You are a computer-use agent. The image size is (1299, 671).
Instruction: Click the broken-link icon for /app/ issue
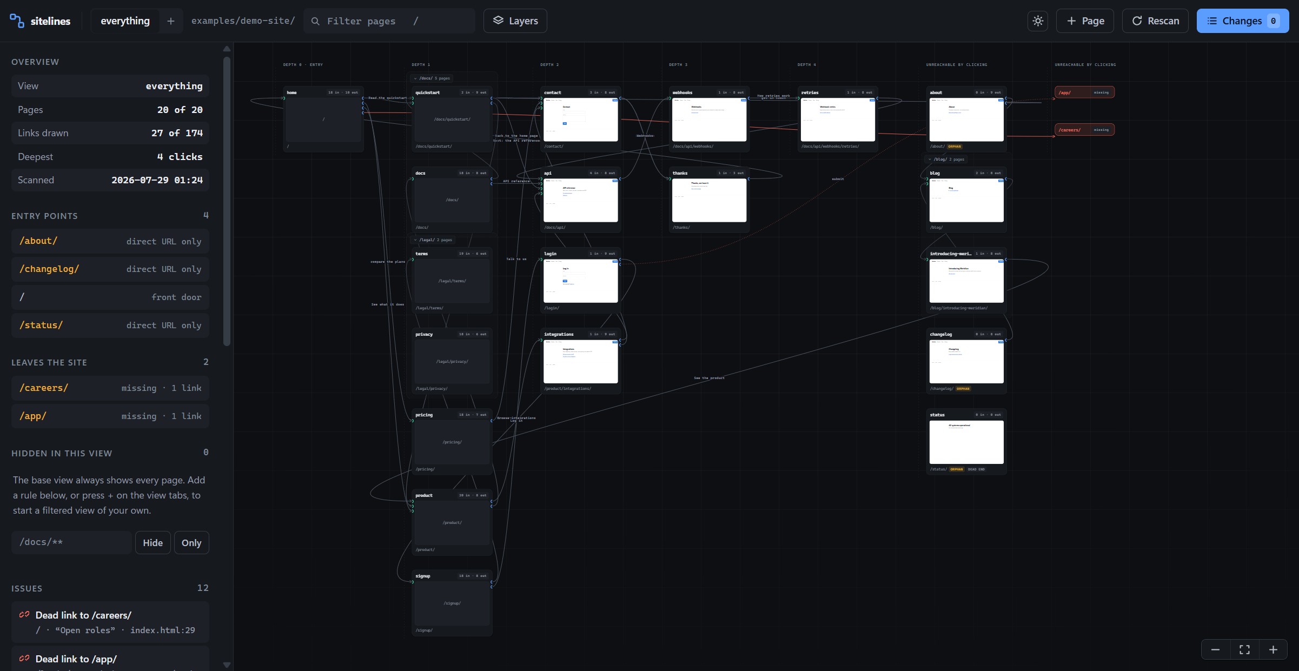pos(24,659)
